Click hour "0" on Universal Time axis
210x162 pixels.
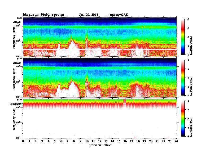tap(23, 141)
